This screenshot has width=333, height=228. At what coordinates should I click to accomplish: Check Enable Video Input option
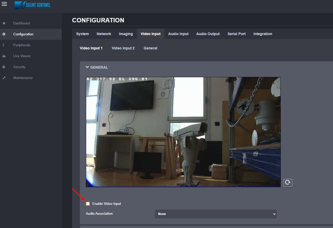tap(88, 204)
